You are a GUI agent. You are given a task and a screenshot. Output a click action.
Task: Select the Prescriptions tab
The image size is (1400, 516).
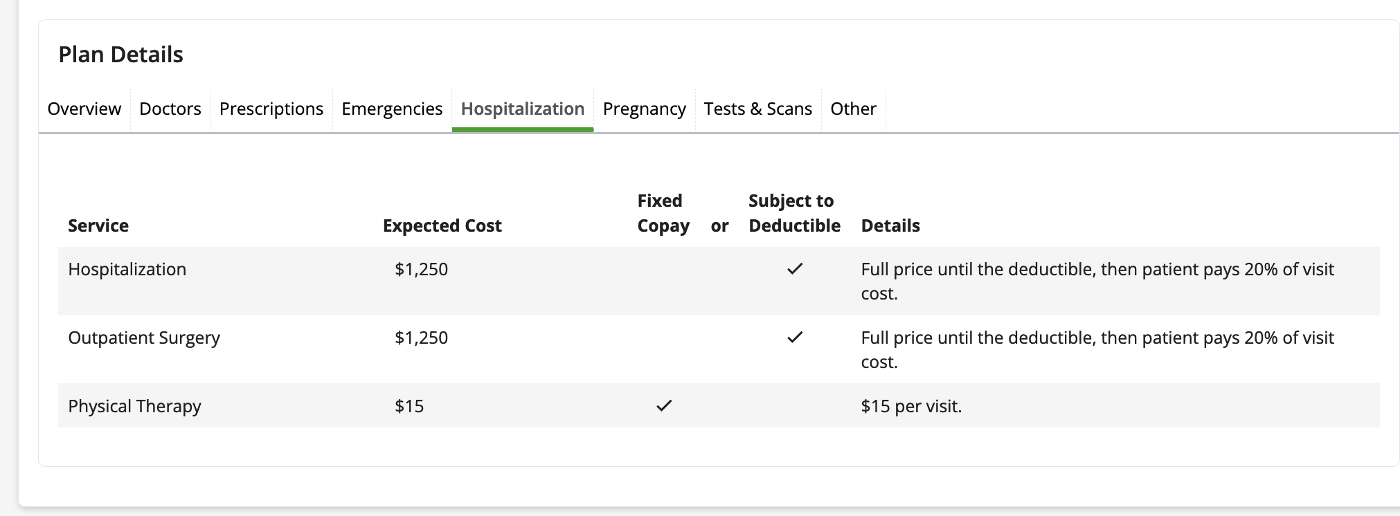(x=271, y=109)
